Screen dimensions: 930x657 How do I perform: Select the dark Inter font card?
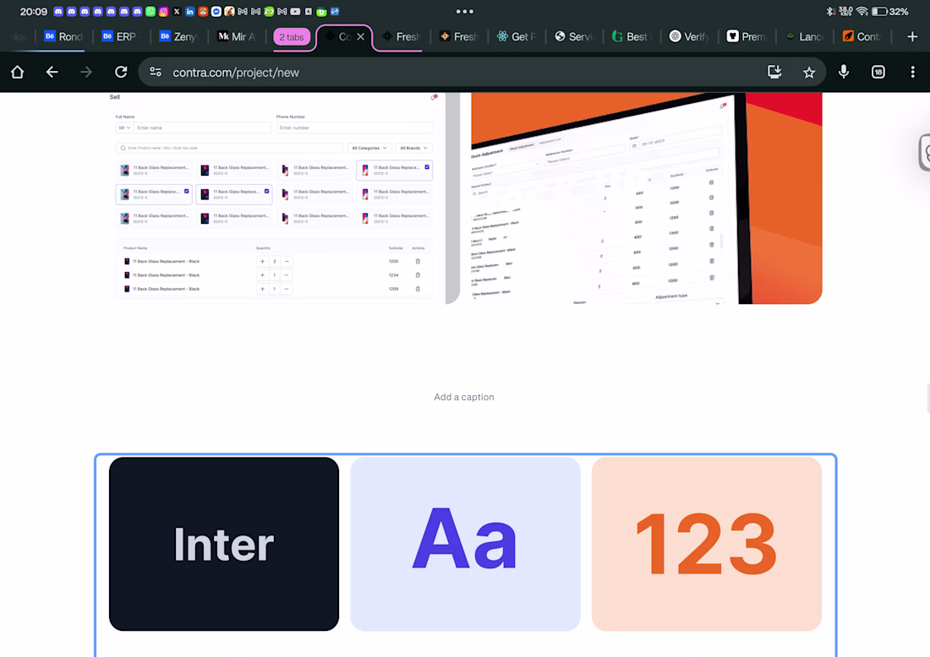tap(224, 544)
